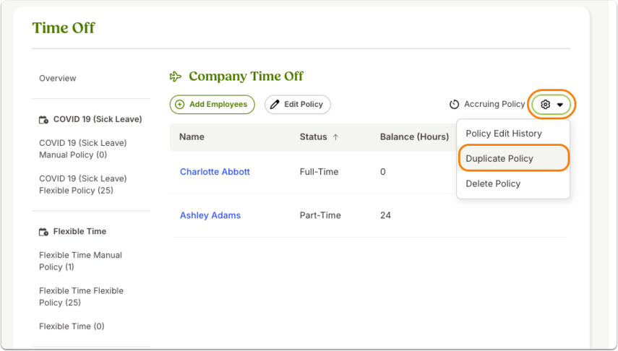Open Flexible Time Flexible Policy (25)
This screenshot has width=618, height=351.
tap(81, 297)
